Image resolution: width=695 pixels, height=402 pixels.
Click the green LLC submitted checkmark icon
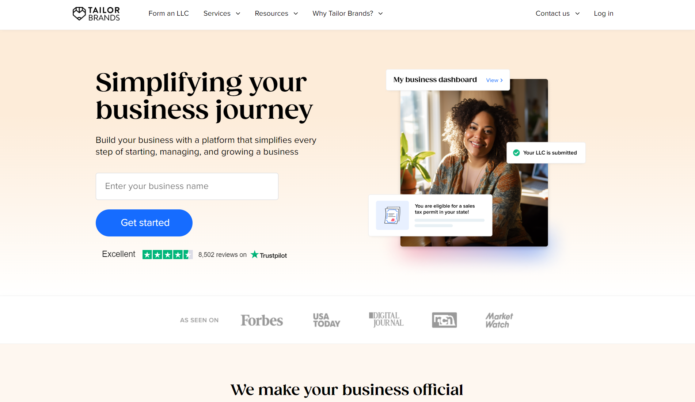516,153
